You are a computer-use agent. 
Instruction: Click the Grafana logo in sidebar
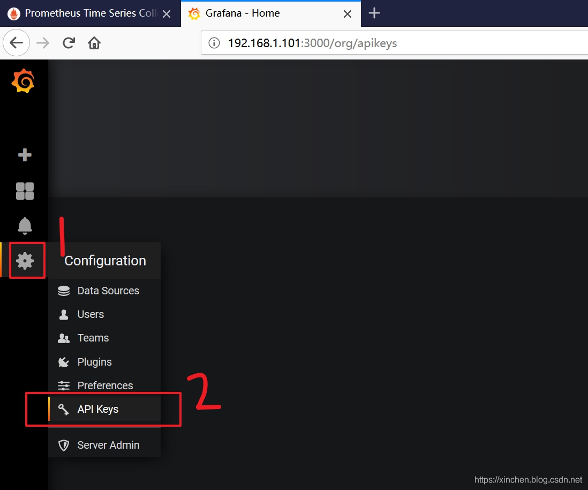23,81
